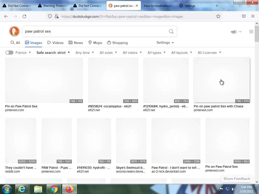The height and width of the screenshot is (194, 259).
Task: Expand the All colors filter
Action: (132, 53)
